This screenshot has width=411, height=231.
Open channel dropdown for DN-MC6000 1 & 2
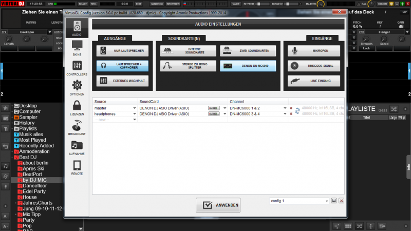click(x=285, y=108)
